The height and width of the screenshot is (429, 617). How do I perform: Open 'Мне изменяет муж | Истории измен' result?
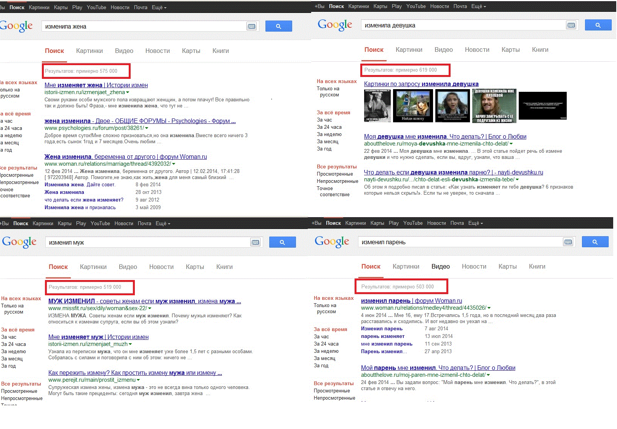(98, 337)
